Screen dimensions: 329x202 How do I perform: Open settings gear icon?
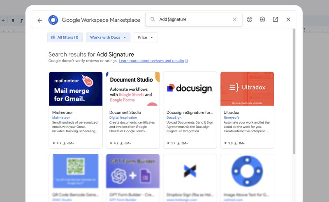[x=262, y=19]
